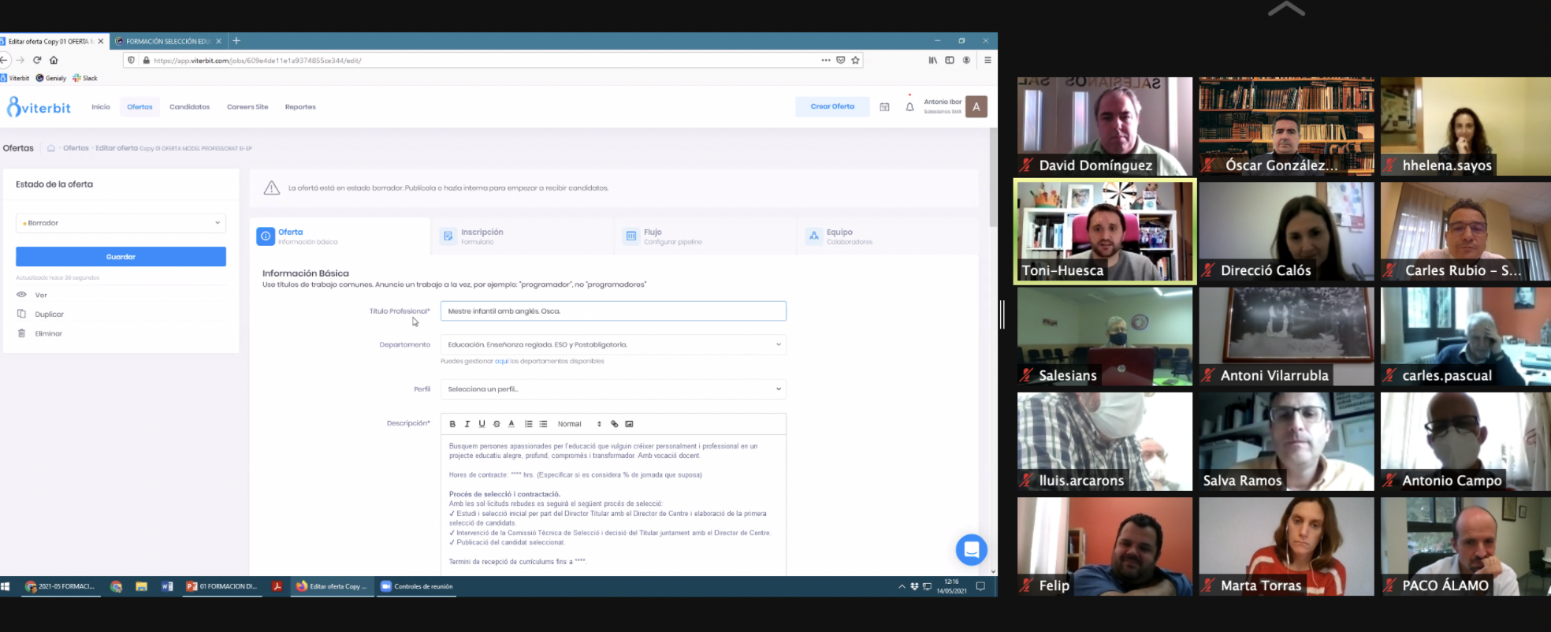This screenshot has height=632, width=1551.
Task: Toggle bold formatting in description
Action: pyautogui.click(x=452, y=424)
